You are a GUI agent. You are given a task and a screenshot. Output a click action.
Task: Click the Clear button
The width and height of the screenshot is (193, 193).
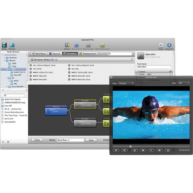tap(37, 140)
